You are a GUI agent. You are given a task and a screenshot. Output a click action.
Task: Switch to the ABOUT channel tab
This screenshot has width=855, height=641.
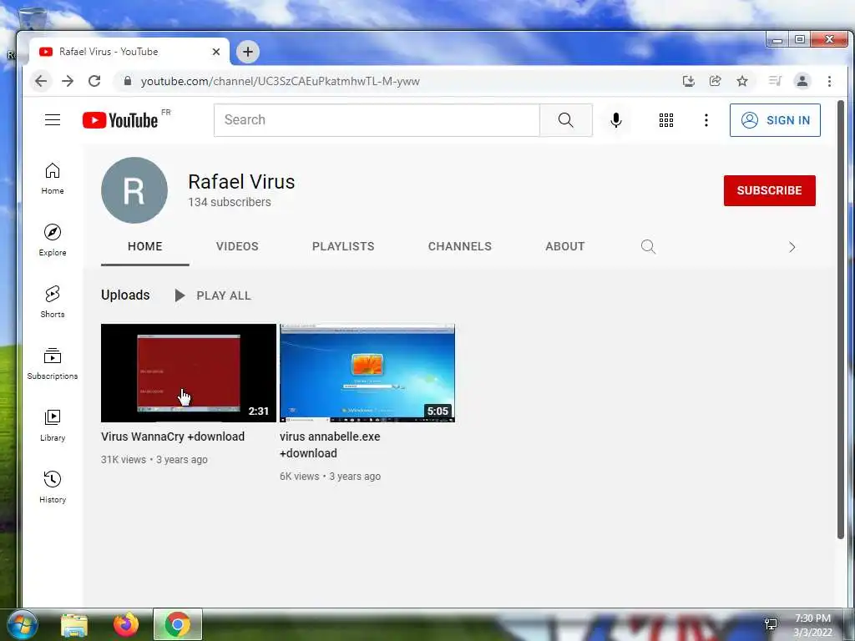(565, 246)
